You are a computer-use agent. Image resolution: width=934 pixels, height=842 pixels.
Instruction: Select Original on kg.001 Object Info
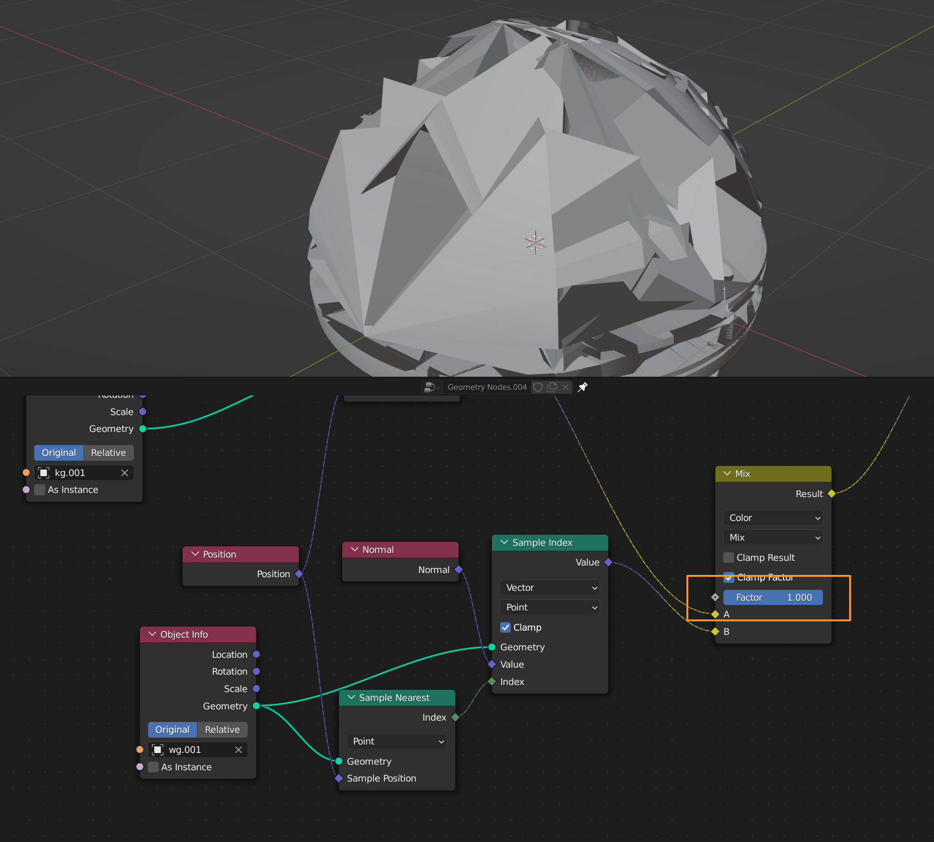[59, 453]
